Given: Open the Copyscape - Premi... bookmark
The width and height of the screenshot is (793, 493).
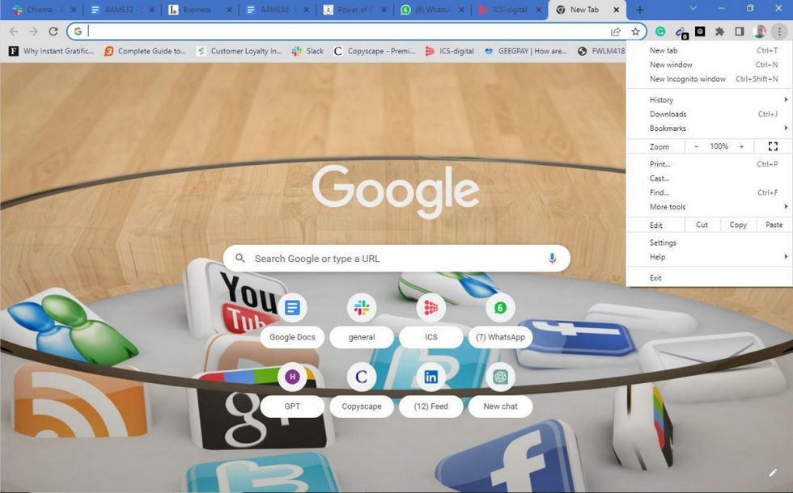Looking at the screenshot, I should click(374, 51).
